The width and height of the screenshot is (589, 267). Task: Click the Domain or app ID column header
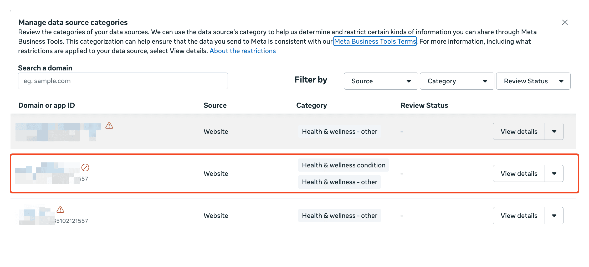47,105
